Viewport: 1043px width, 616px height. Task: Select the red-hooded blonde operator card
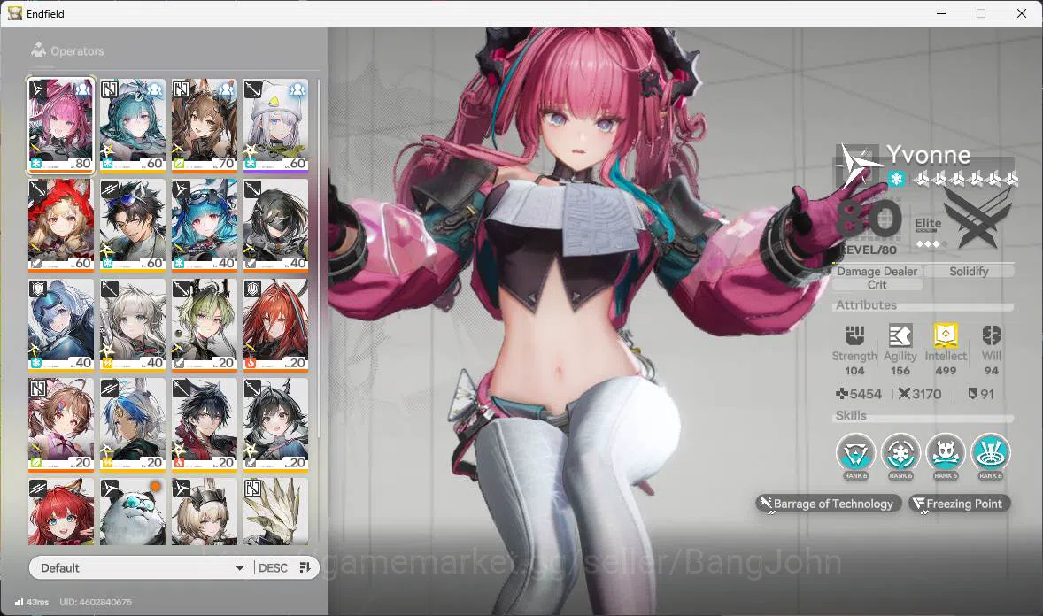60,225
